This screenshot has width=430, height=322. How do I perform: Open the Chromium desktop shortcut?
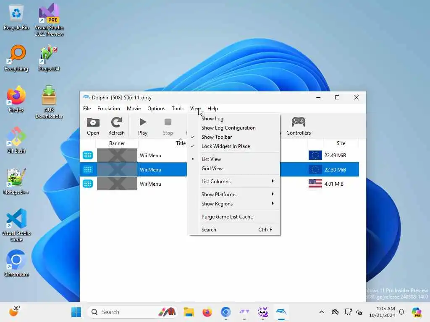[x=16, y=263]
